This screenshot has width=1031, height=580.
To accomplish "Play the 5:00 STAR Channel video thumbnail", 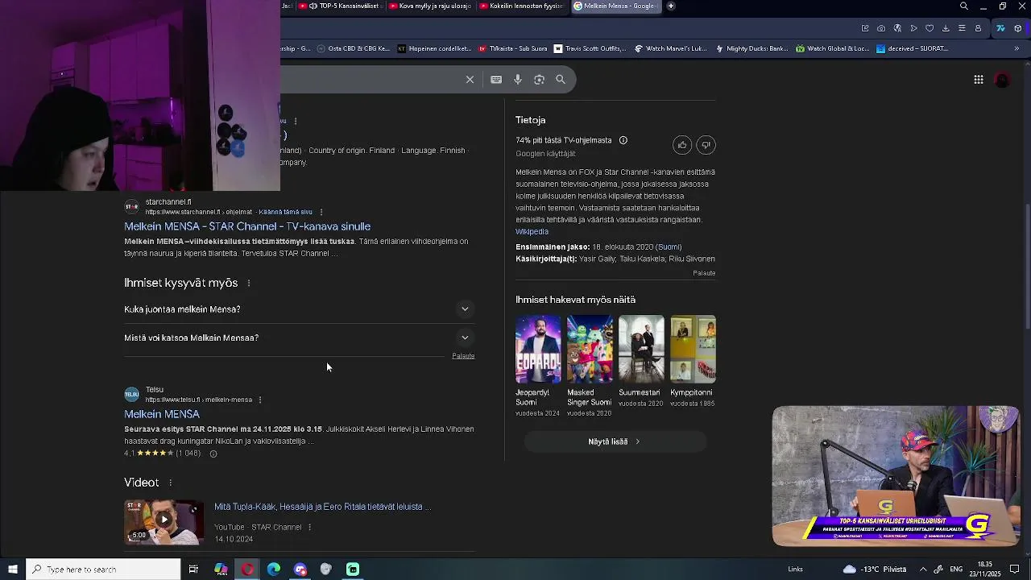I will pos(164,522).
